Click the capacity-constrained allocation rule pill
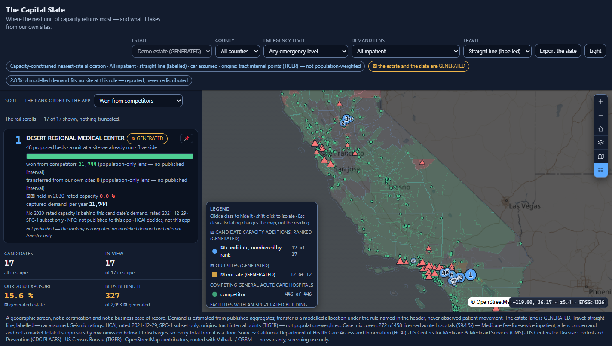This screenshot has height=346, width=612. tap(186, 66)
